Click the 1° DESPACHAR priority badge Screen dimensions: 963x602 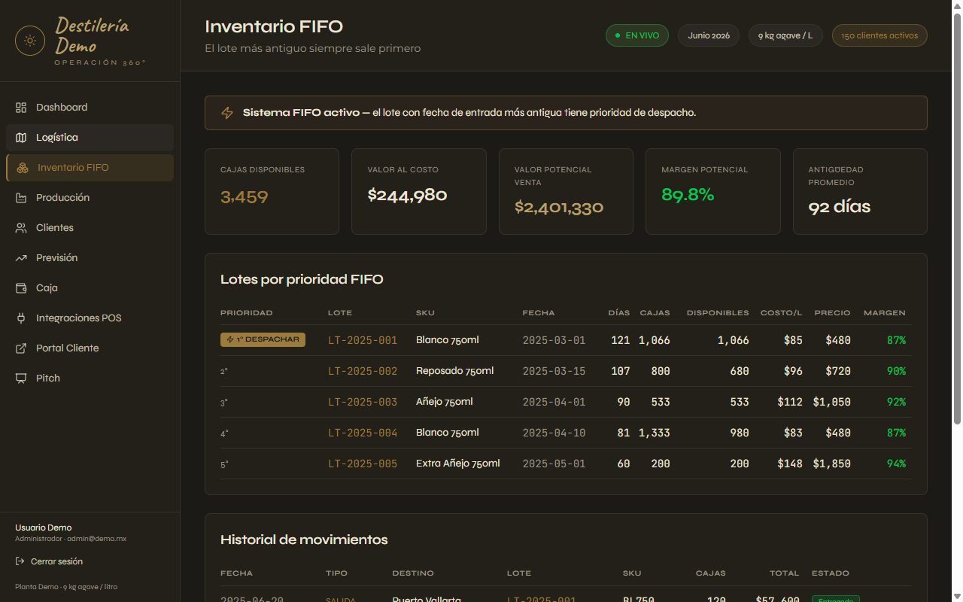pyautogui.click(x=263, y=339)
